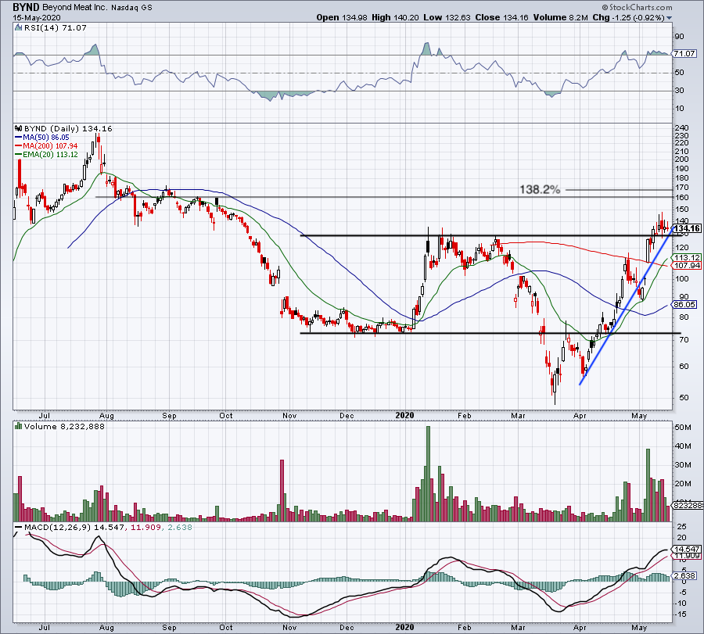The image size is (704, 634).
Task: Click the 71.07 RSI value tag
Action: coord(684,53)
